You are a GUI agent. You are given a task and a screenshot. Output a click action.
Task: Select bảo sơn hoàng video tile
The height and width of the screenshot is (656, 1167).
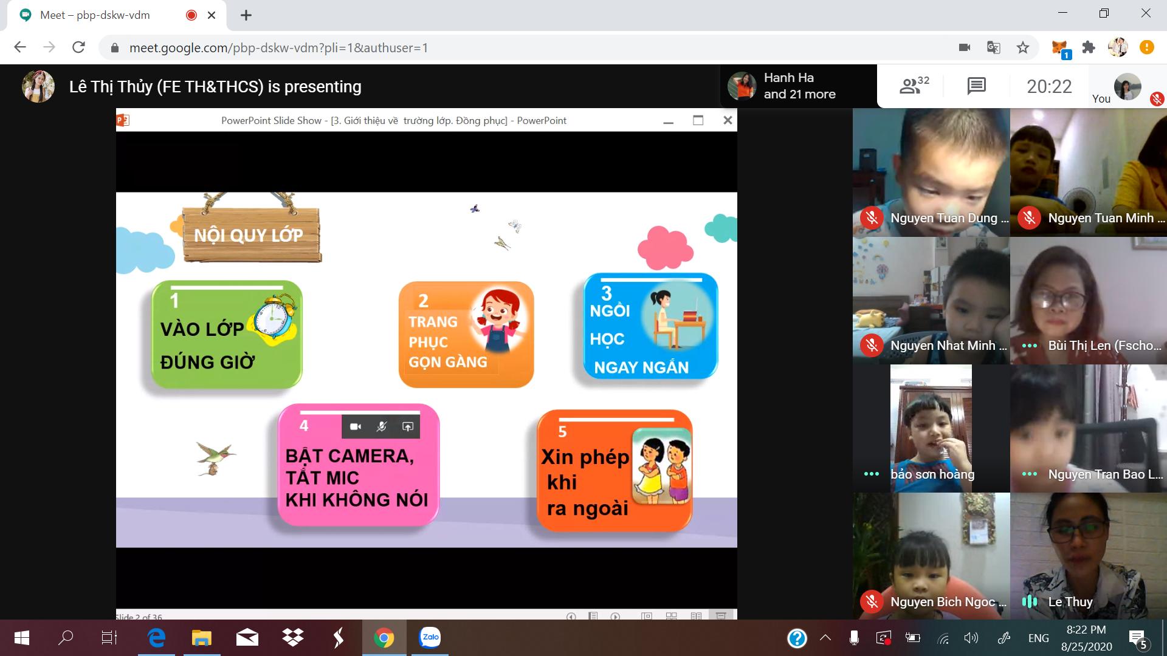pos(931,428)
